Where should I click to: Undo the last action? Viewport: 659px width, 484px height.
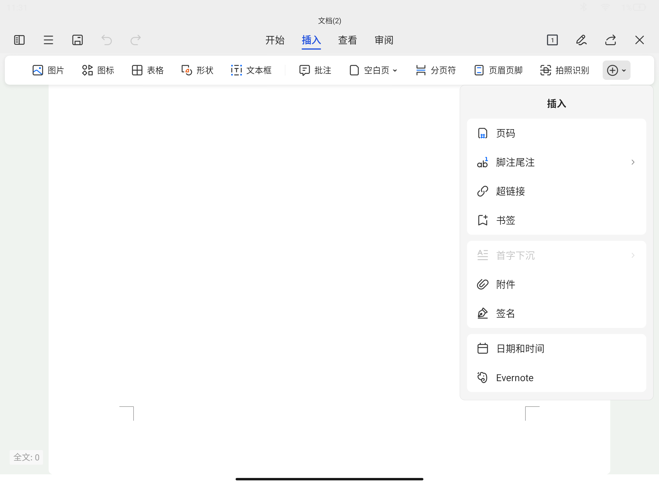coord(106,40)
